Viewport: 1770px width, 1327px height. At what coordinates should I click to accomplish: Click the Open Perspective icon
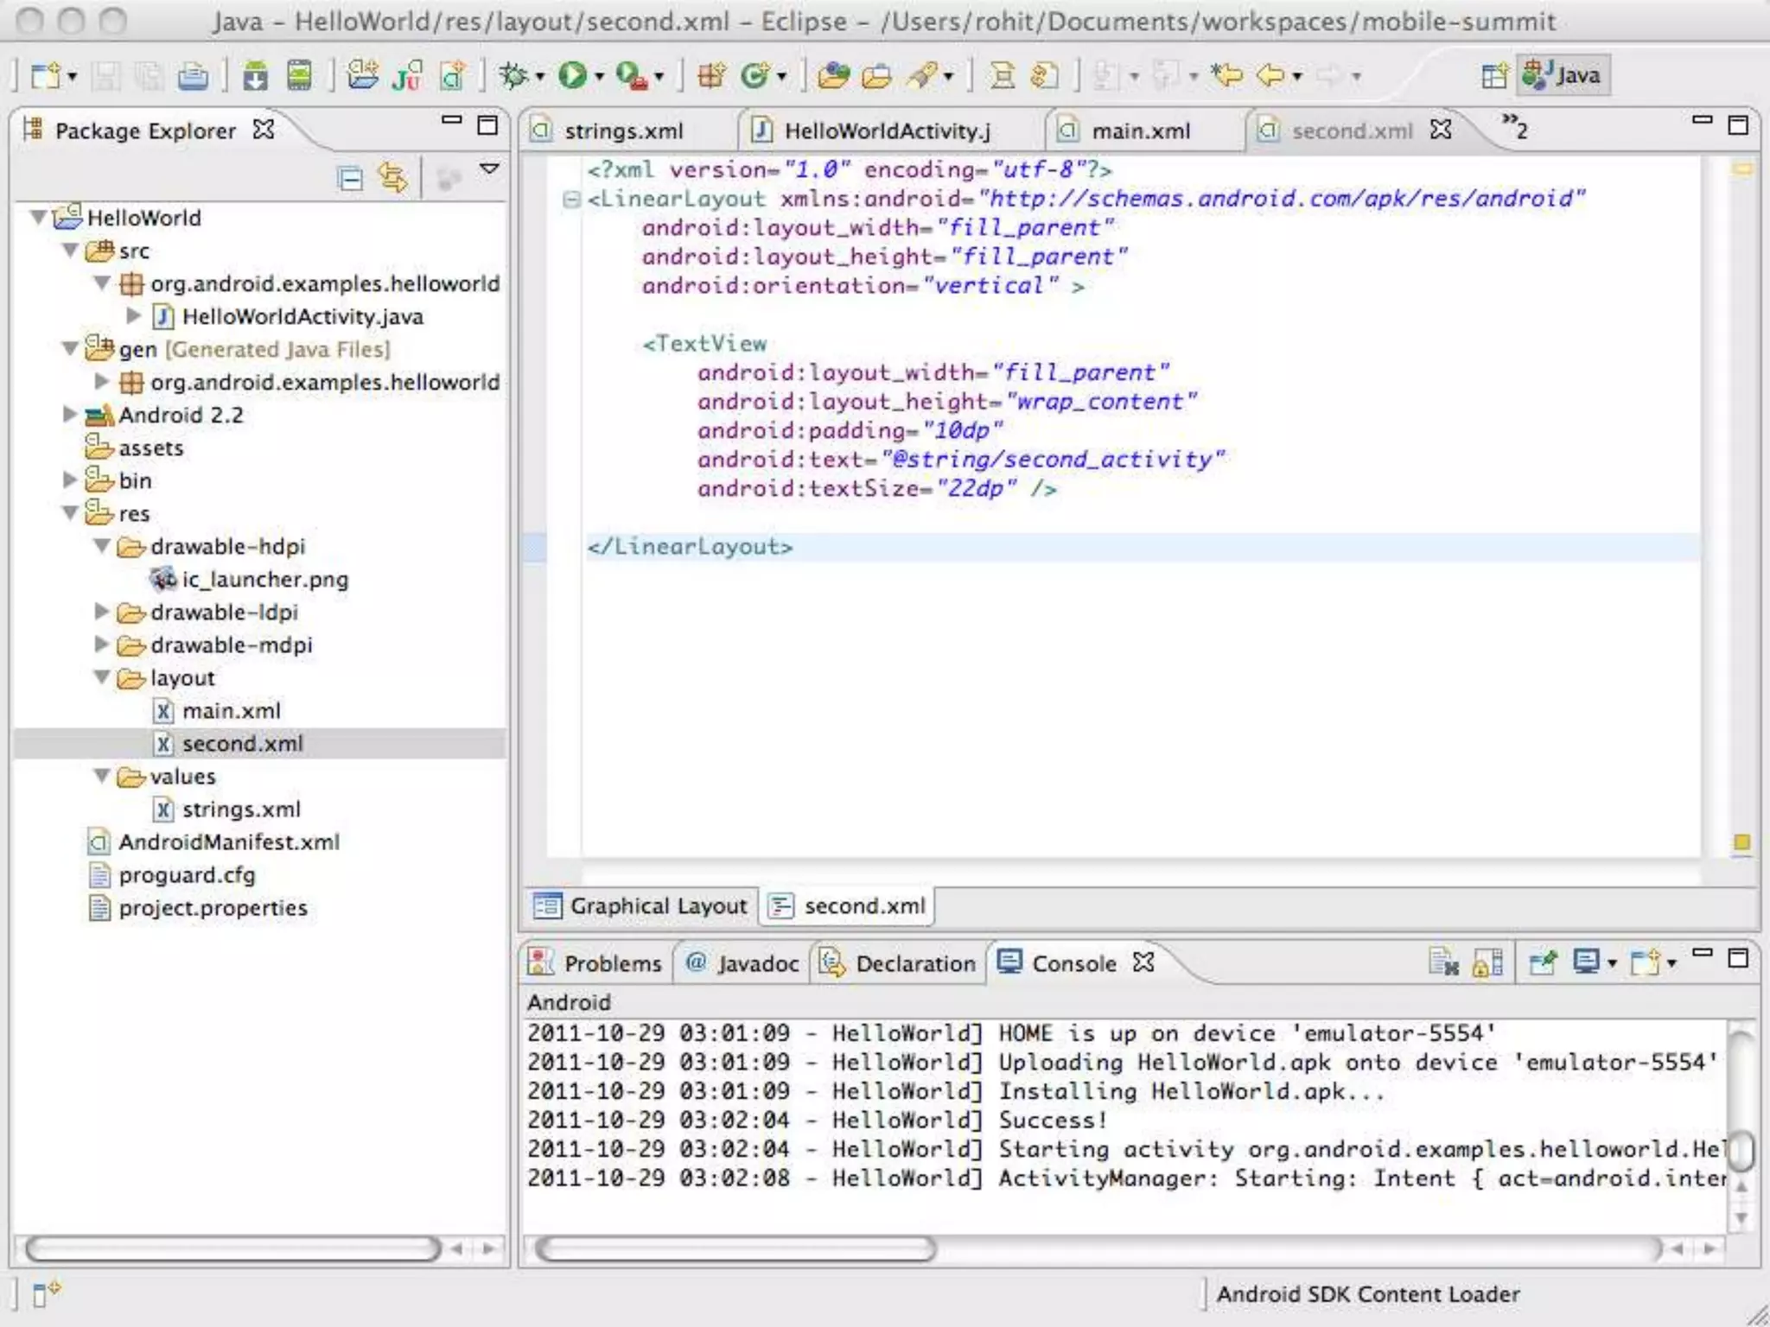click(x=1494, y=76)
